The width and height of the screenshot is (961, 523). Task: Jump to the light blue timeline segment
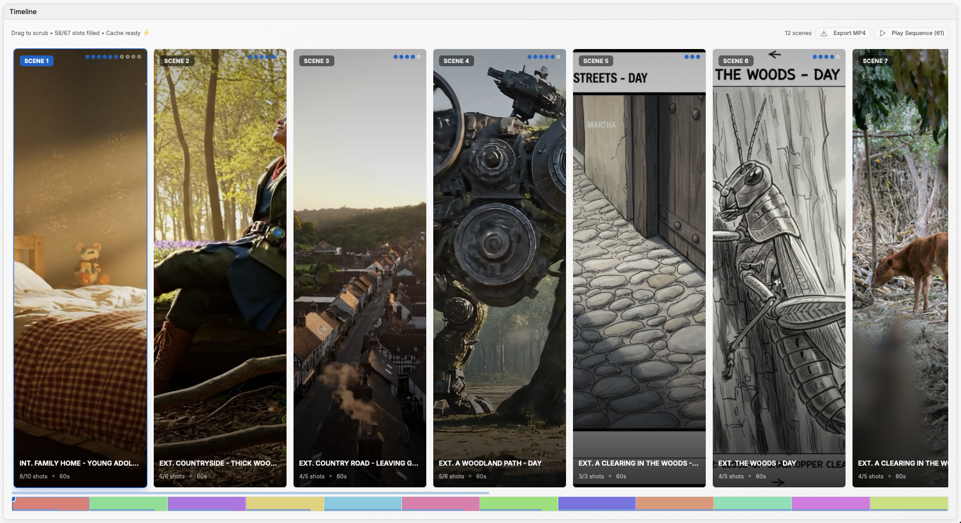pos(362,504)
